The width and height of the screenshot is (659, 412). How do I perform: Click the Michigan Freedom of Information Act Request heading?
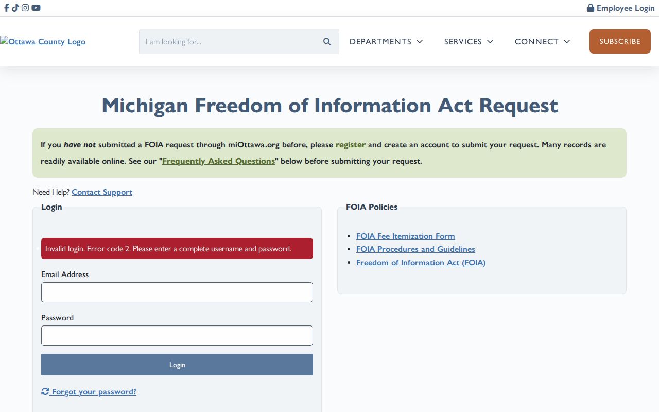(329, 106)
